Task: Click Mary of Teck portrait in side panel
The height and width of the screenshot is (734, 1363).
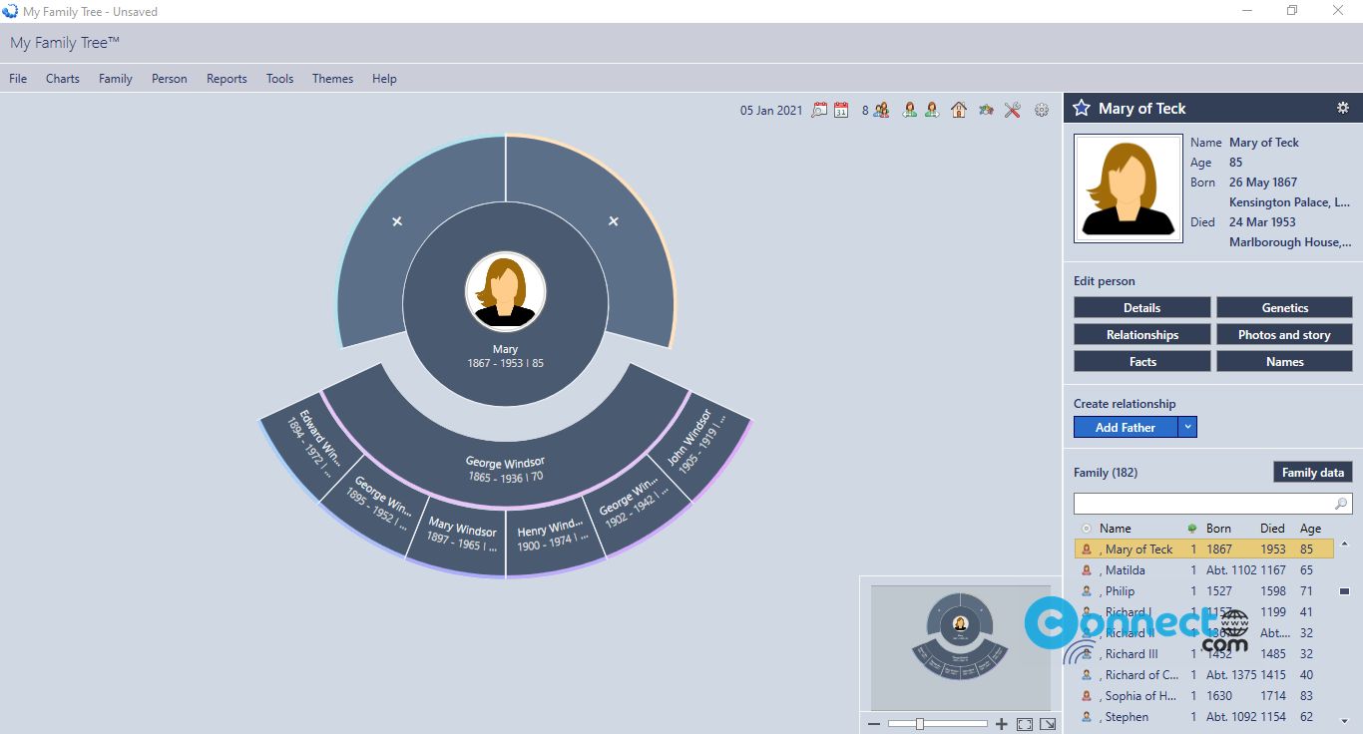Action: pyautogui.click(x=1129, y=188)
